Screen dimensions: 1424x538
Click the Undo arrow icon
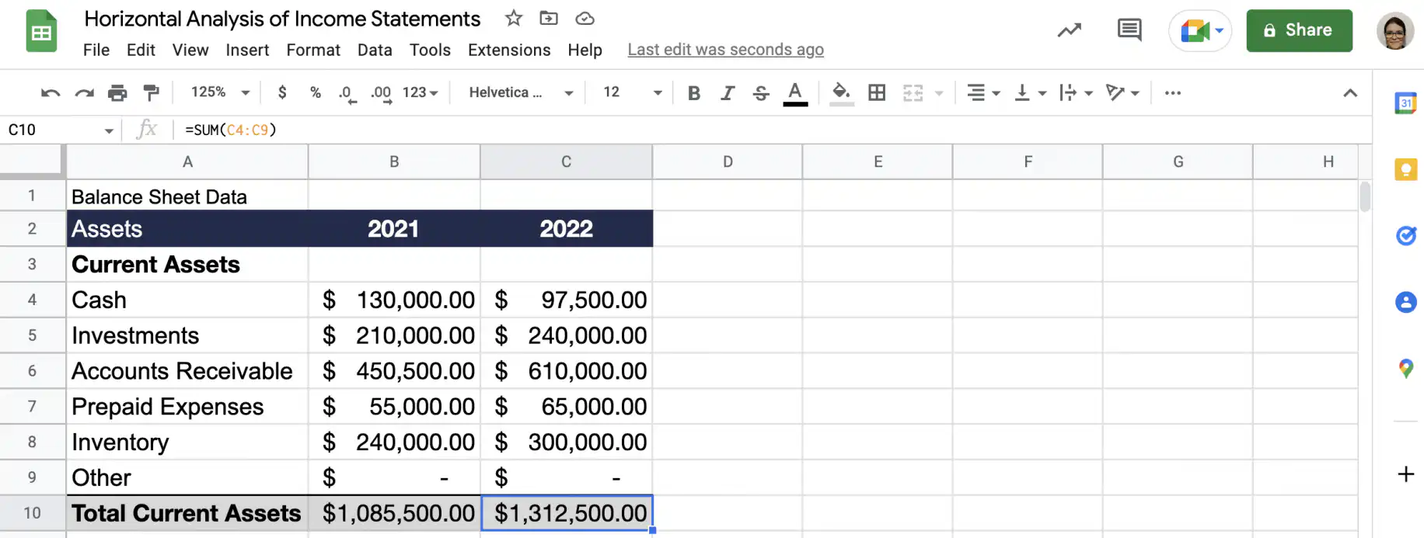click(x=51, y=93)
